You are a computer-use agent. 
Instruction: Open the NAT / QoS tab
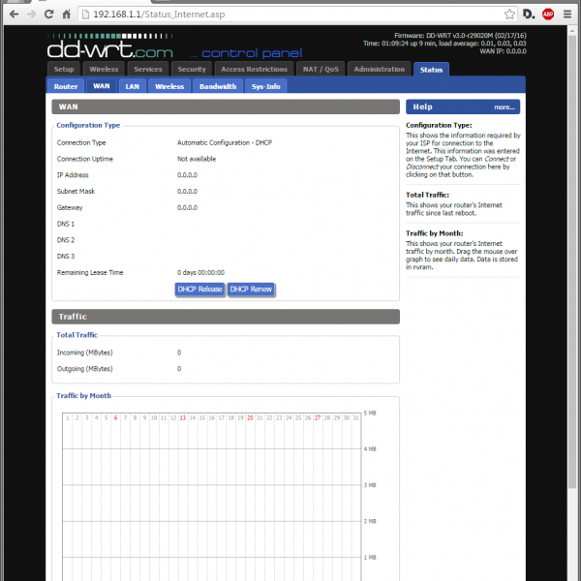pyautogui.click(x=320, y=70)
